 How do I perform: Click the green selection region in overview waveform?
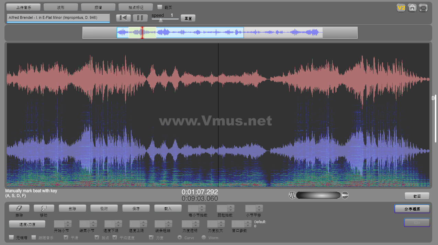pos(142,33)
